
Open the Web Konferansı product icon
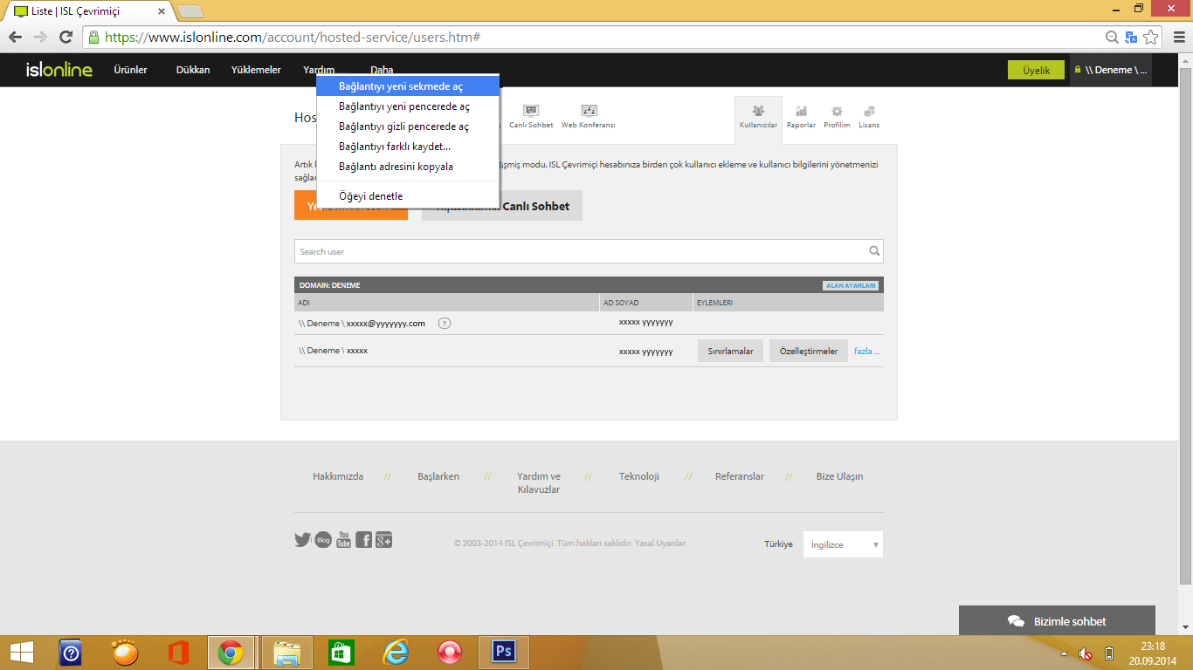[x=589, y=117]
